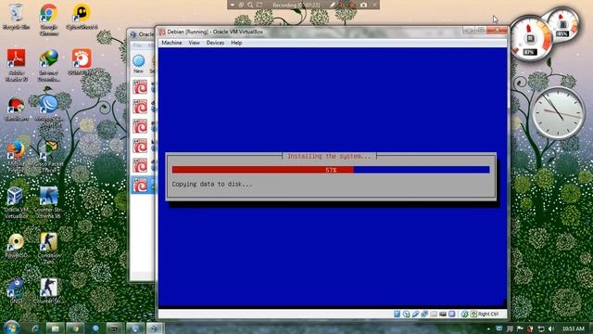593x334 pixels.
Task: Show hidden system tray icons arrow
Action: point(488,328)
